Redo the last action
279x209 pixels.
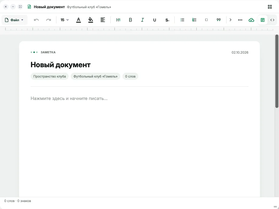pos(49,20)
